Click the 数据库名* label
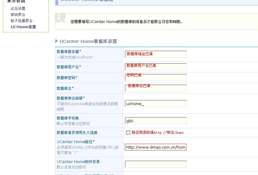The width and height of the screenshot is (258, 175). click(x=65, y=89)
